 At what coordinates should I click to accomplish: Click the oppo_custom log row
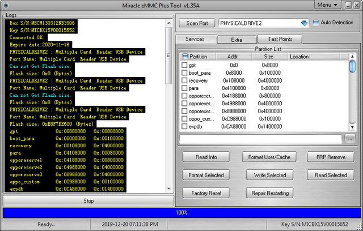(67, 182)
